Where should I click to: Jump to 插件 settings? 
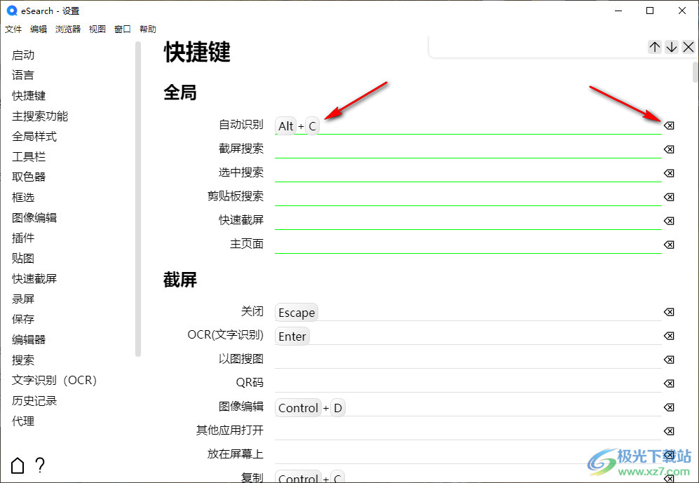(x=23, y=238)
